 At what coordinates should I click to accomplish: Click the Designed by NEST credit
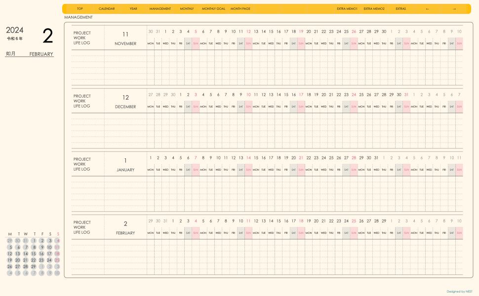[x=459, y=292]
